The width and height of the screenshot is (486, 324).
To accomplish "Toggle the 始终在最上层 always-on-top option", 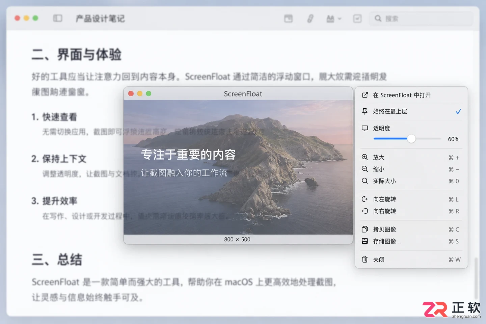I will tap(411, 111).
